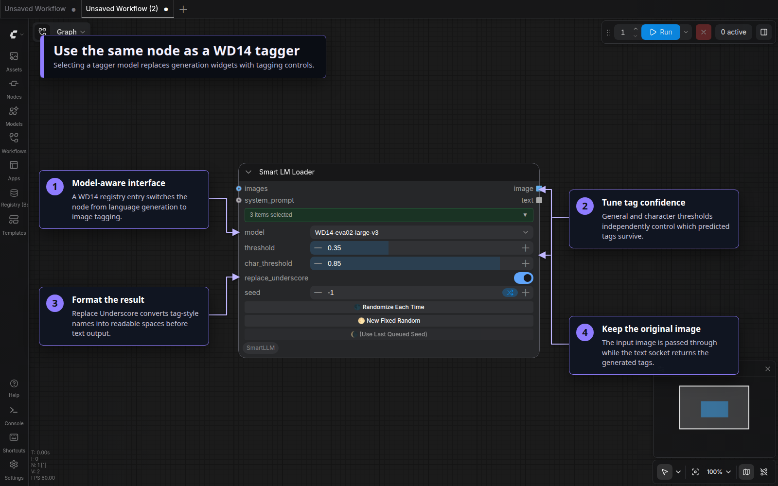The width and height of the screenshot is (778, 486).
Task: Select the pointer canvas tool
Action: (x=664, y=472)
